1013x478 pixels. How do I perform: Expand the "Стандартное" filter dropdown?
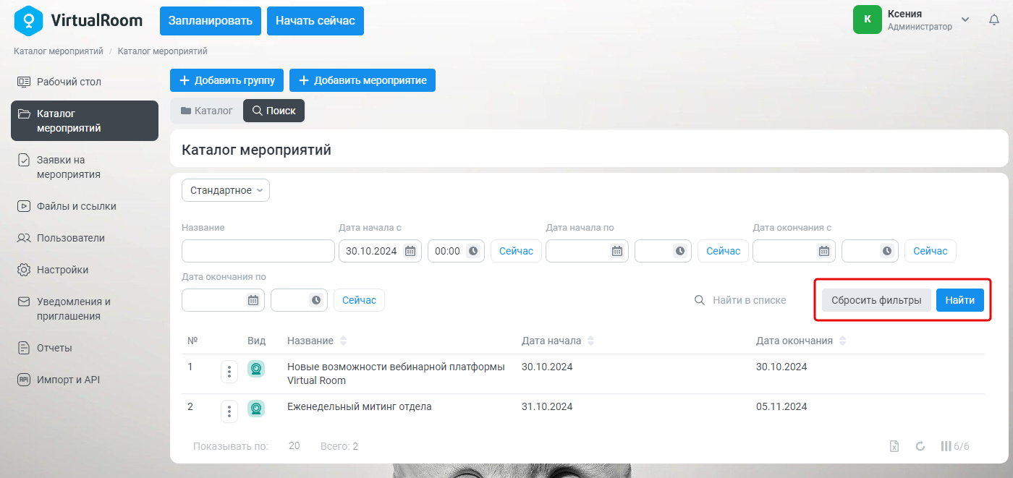(x=226, y=190)
